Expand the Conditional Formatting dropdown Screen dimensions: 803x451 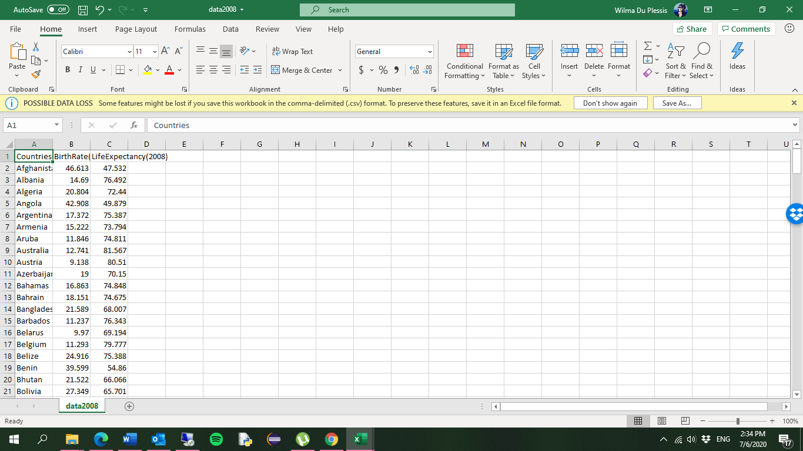(464, 61)
